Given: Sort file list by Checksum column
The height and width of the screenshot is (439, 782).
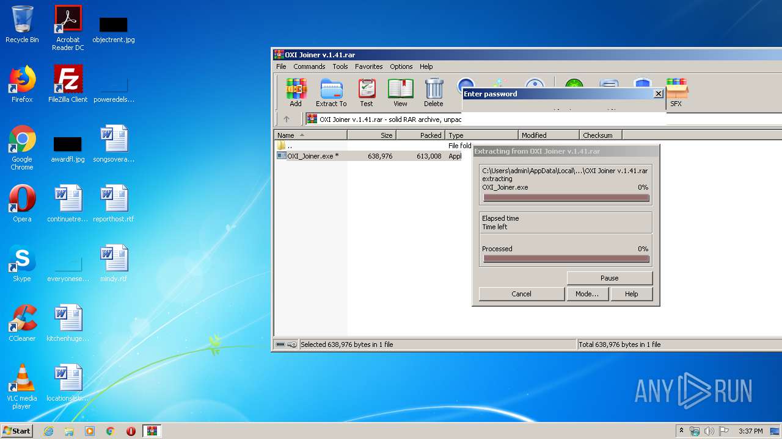Looking at the screenshot, I should click(601, 135).
